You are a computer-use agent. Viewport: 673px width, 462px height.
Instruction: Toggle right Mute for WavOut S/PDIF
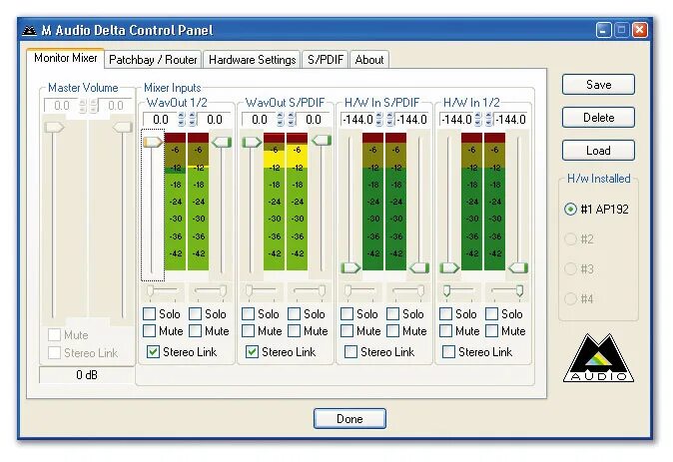click(x=294, y=331)
